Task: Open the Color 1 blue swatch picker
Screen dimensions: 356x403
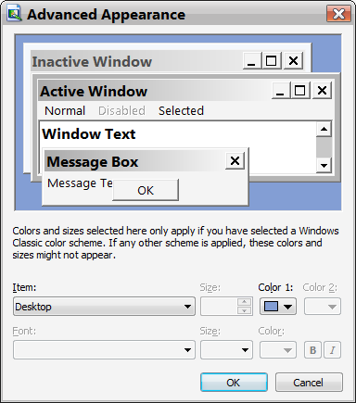Action: pyautogui.click(x=278, y=307)
